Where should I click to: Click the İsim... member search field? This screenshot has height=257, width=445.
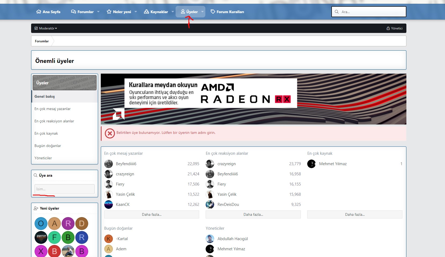pos(65,189)
